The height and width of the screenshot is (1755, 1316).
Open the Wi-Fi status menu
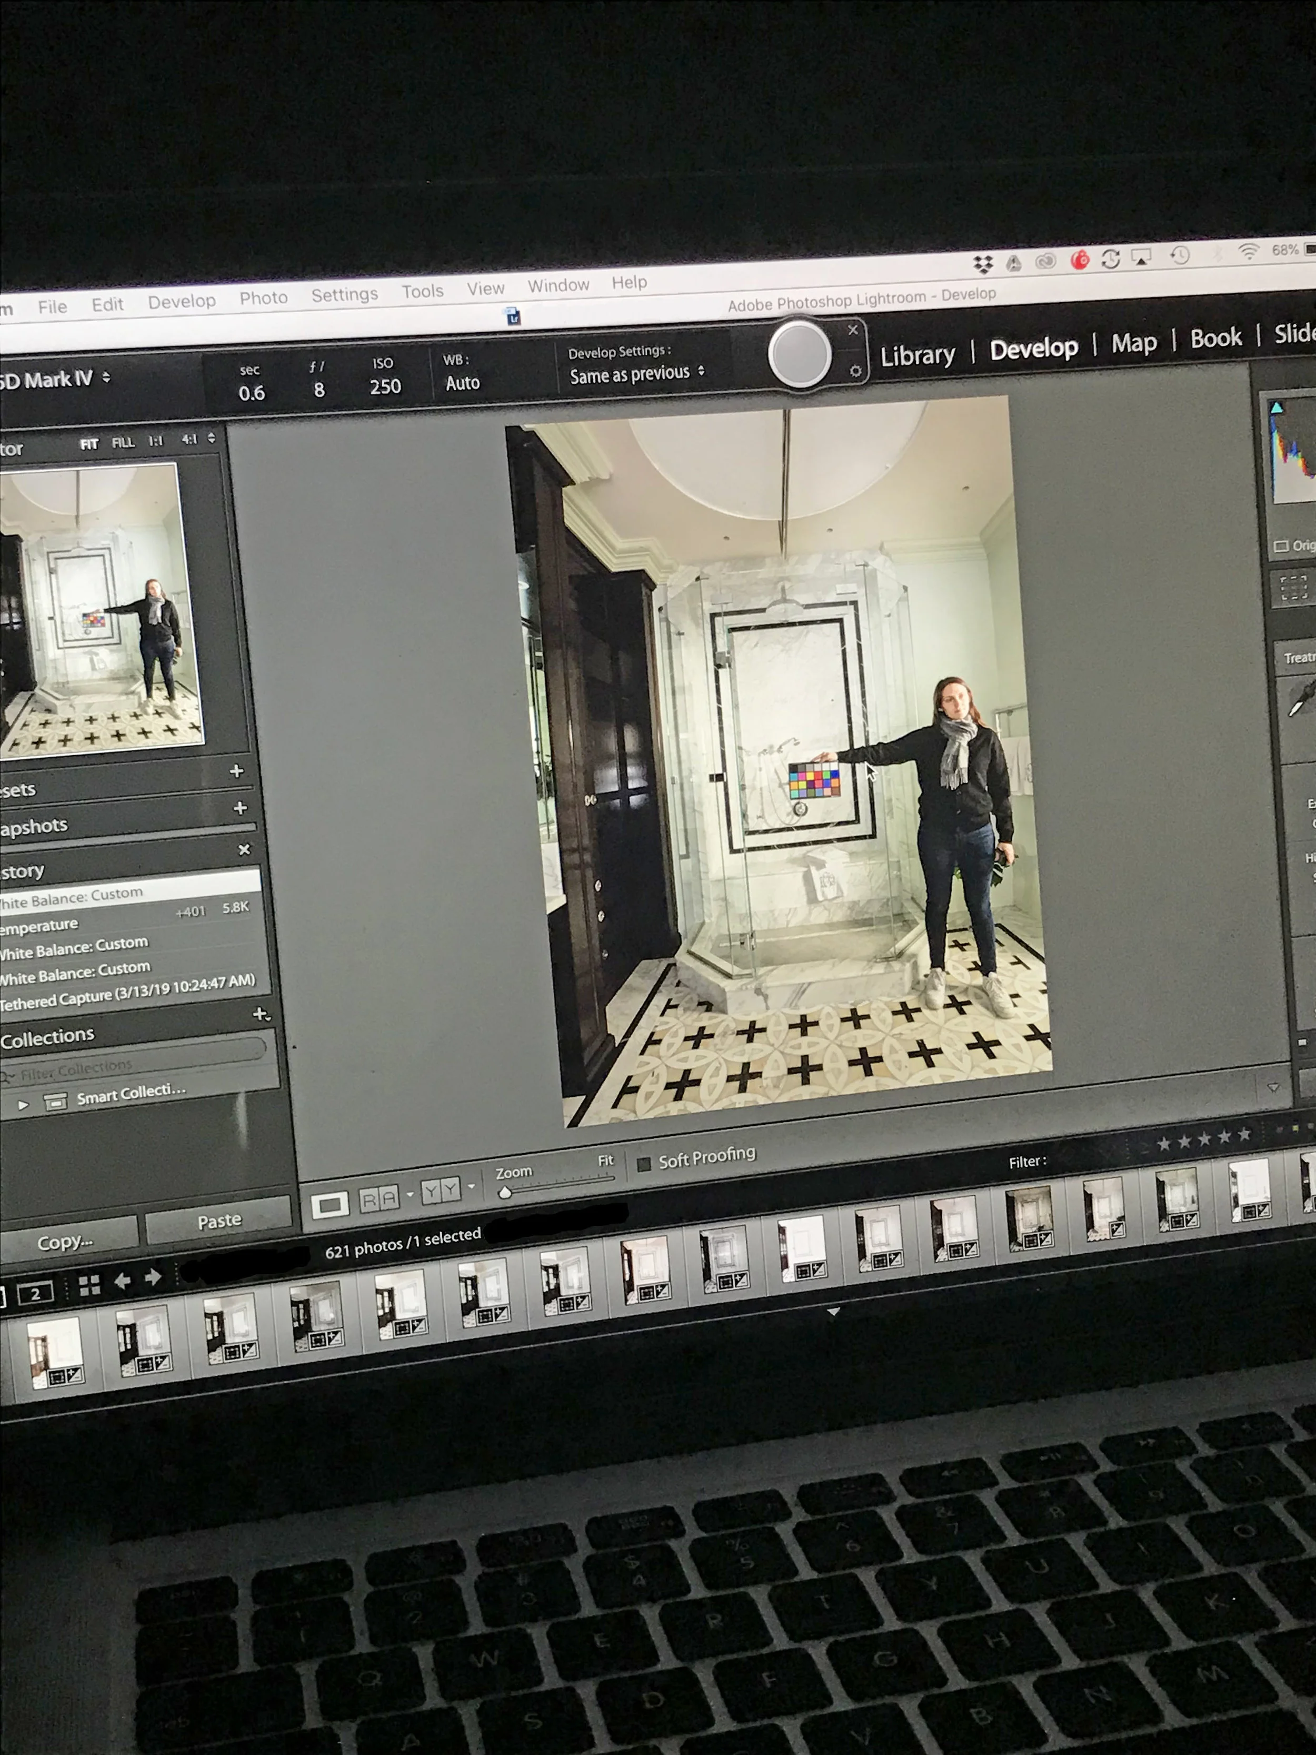1249,252
